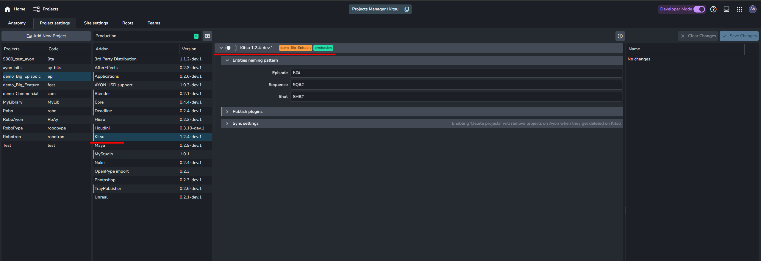The height and width of the screenshot is (261, 761).
Task: Click the production green badge
Action: tap(323, 48)
